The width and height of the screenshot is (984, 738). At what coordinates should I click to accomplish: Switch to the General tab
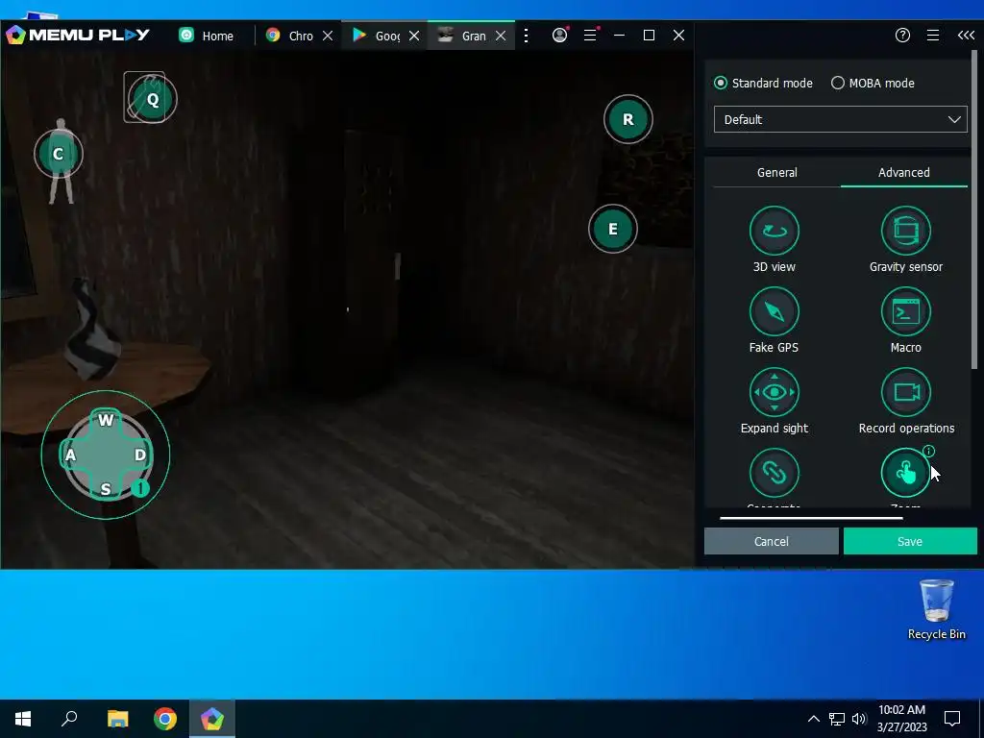(776, 173)
